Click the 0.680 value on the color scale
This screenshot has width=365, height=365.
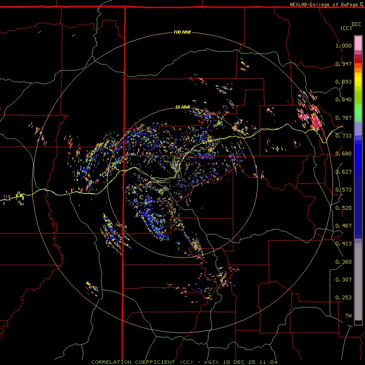[x=344, y=154]
